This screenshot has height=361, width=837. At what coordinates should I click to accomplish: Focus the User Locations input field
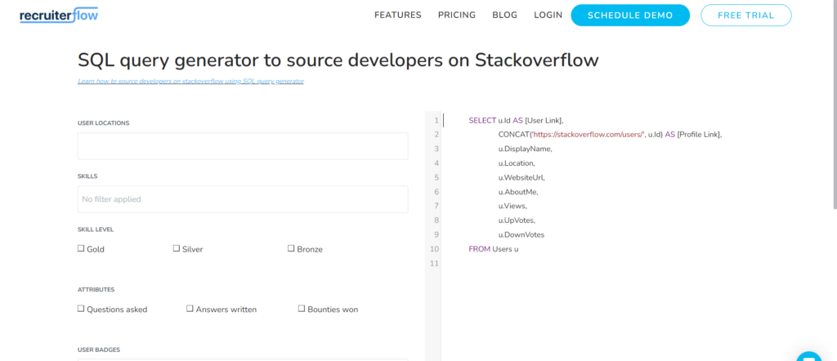243,146
